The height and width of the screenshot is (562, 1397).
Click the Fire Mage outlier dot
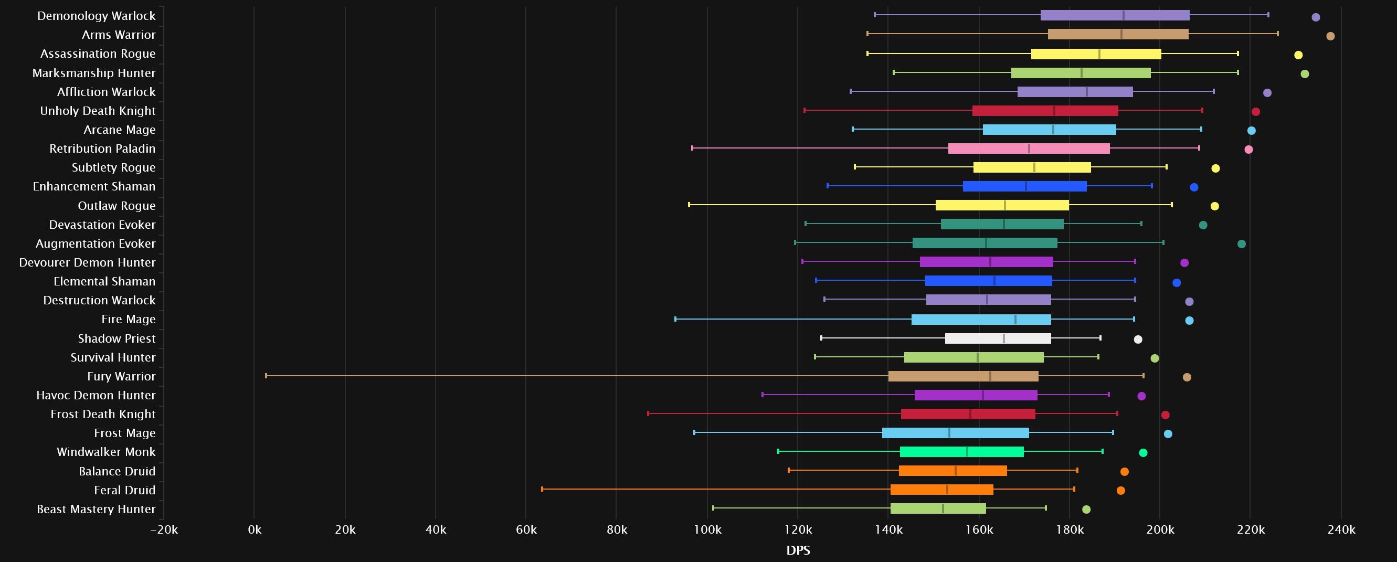[x=1189, y=321]
